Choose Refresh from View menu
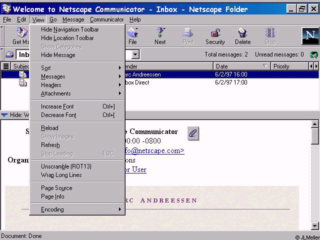Screen dimensions: 320x240 77,145
